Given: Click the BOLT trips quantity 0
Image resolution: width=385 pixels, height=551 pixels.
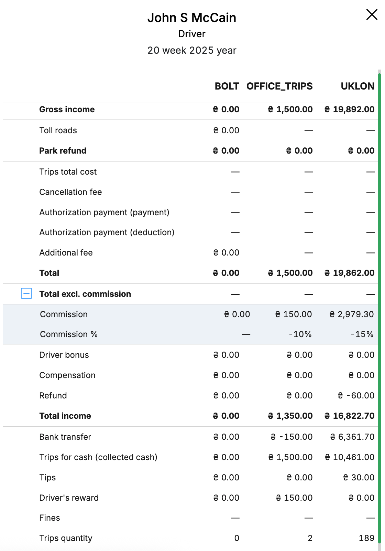Looking at the screenshot, I should coord(237,538).
